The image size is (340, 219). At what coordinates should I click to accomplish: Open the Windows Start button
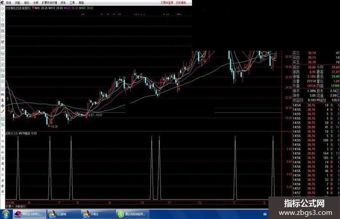coord(5,214)
